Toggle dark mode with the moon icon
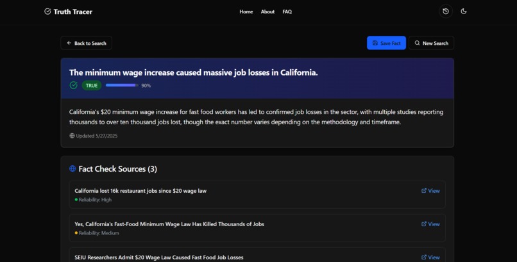 click(464, 12)
